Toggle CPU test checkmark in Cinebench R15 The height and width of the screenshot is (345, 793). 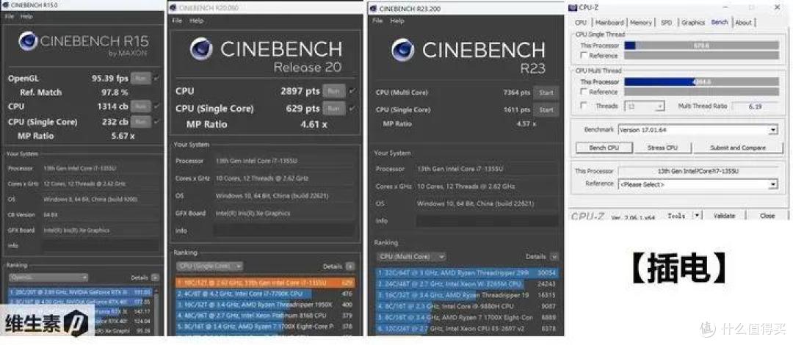point(156,106)
